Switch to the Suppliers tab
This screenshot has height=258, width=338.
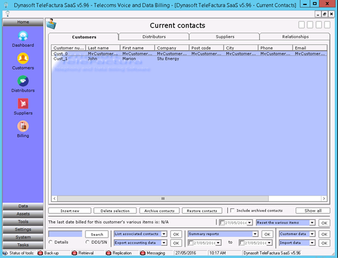[224, 36]
